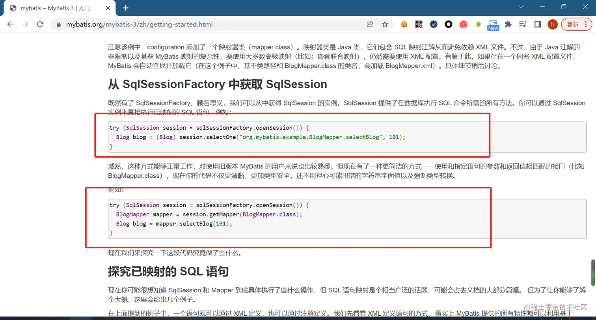Viewport: 596px width, 320px height.
Task: Click the lone 例如: line above second code block
Action: 116,190
